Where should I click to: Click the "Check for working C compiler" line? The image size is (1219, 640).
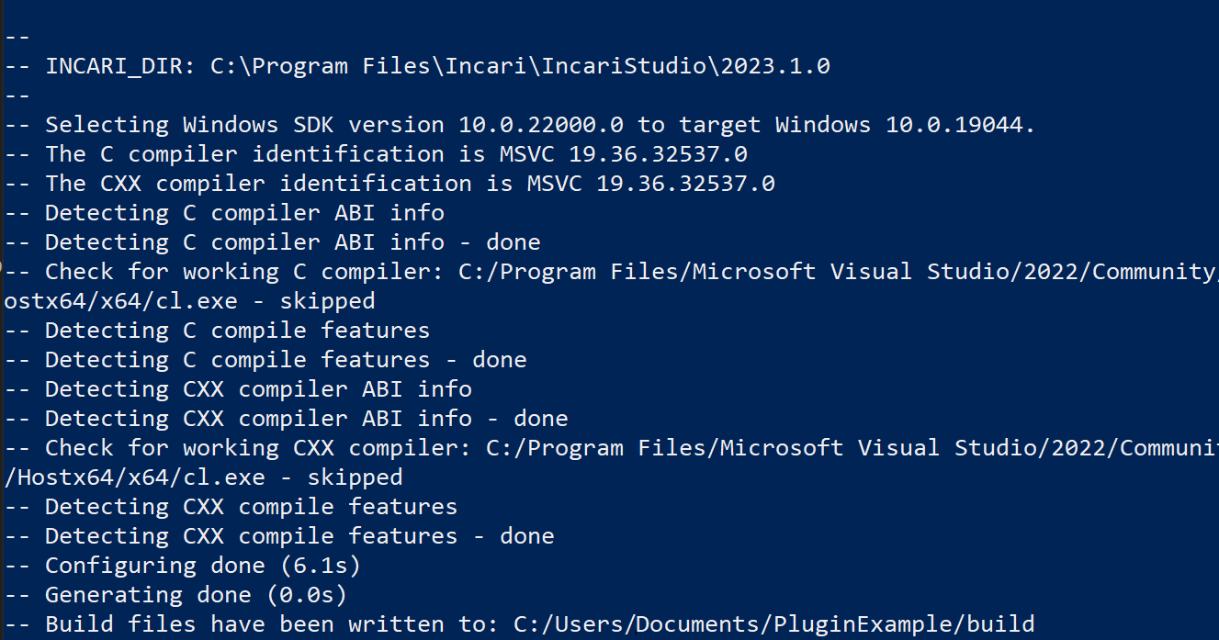[612, 272]
